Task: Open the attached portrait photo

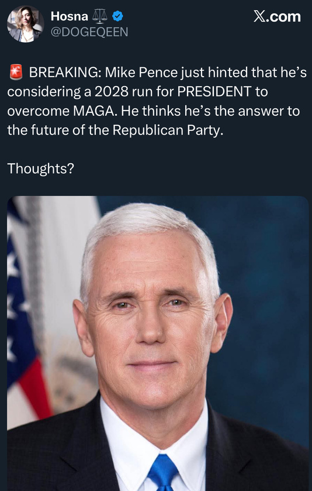Action: pos(158,343)
